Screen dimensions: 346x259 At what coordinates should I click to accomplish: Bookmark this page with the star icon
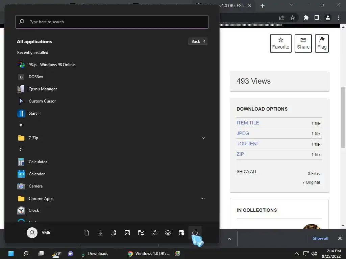[x=293, y=18]
